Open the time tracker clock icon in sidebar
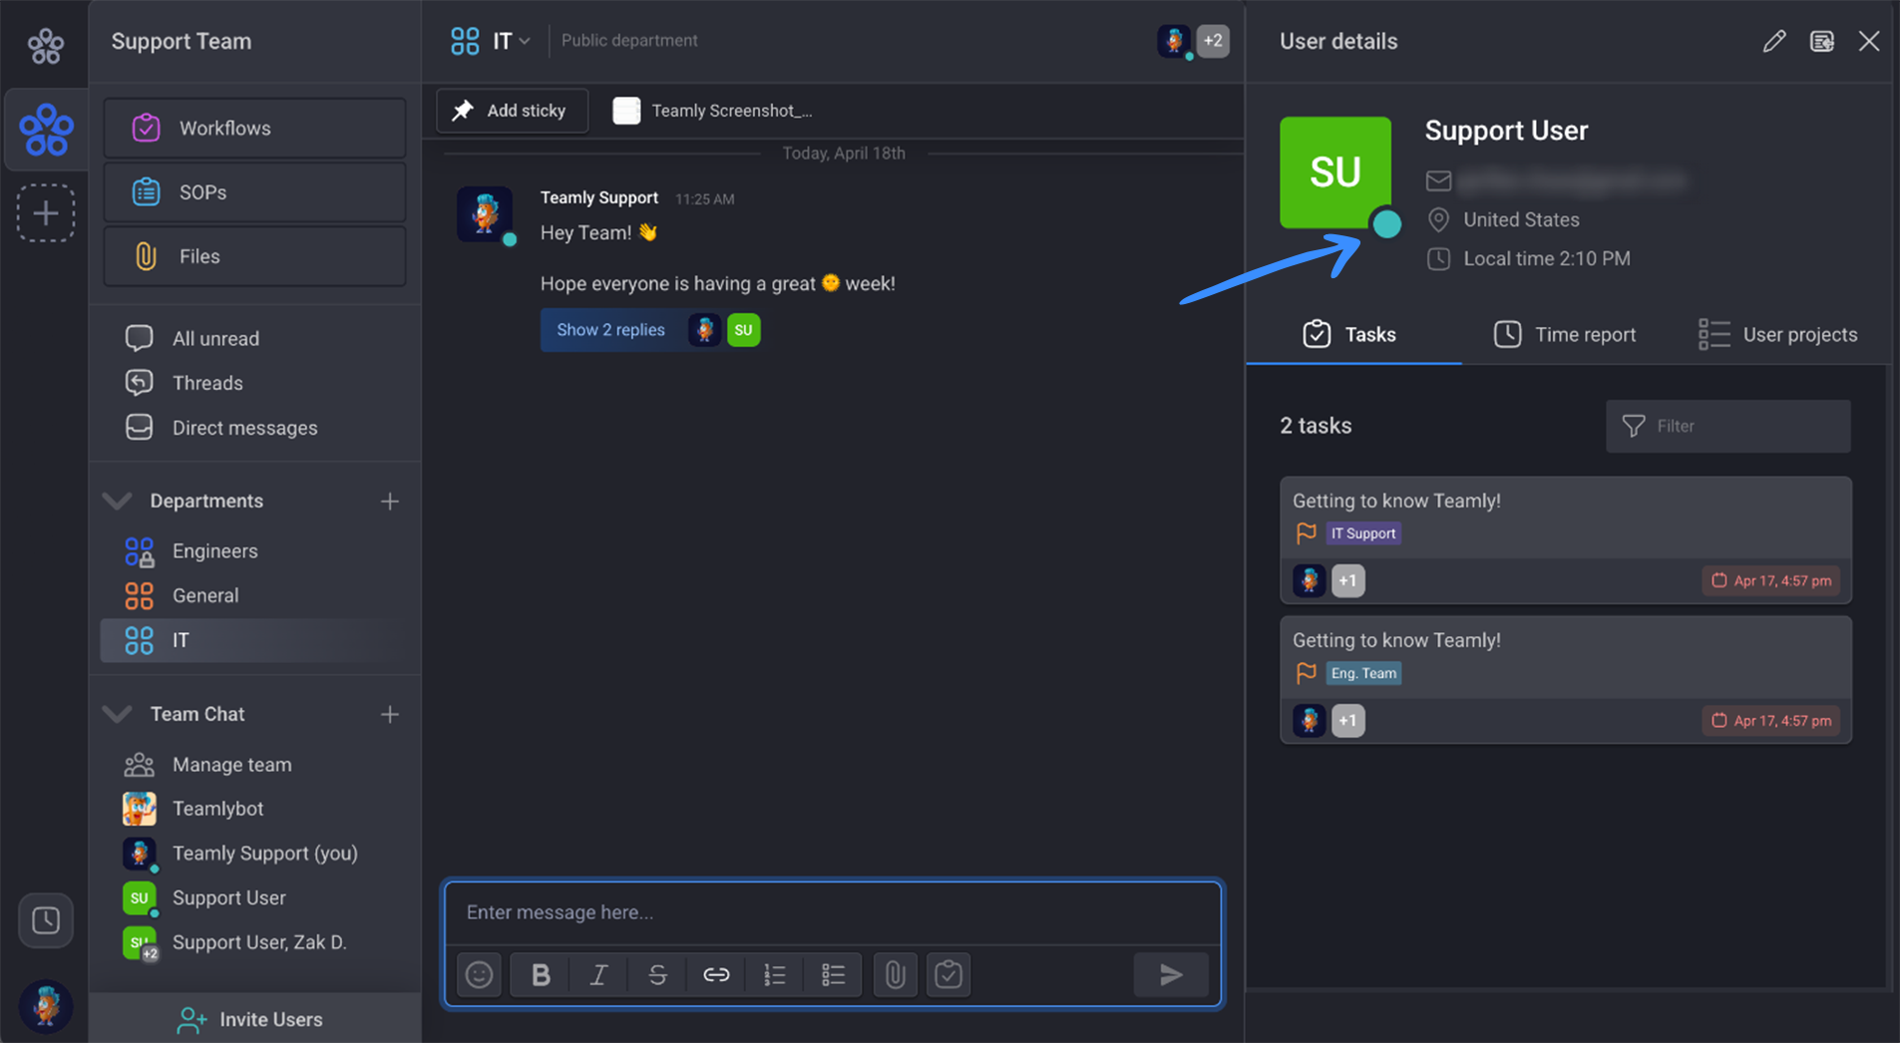 pos(46,920)
